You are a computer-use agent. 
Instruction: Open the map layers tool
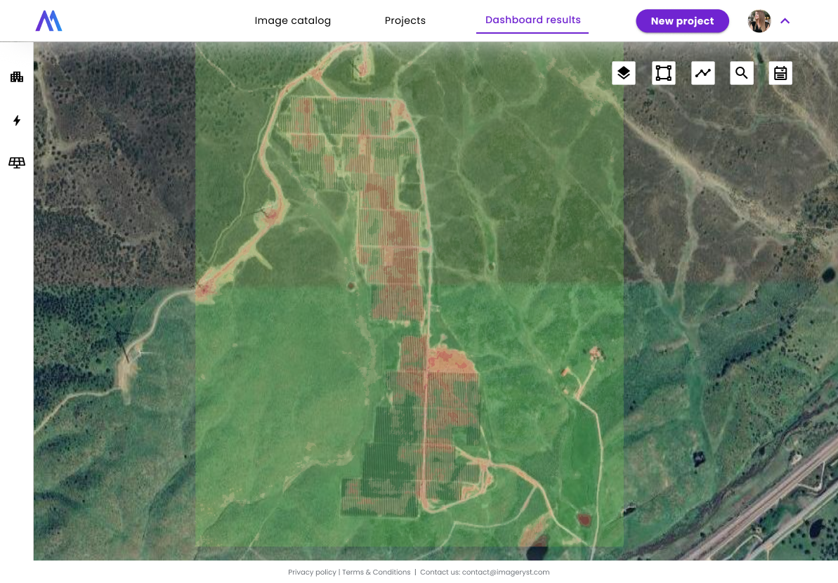(x=624, y=73)
